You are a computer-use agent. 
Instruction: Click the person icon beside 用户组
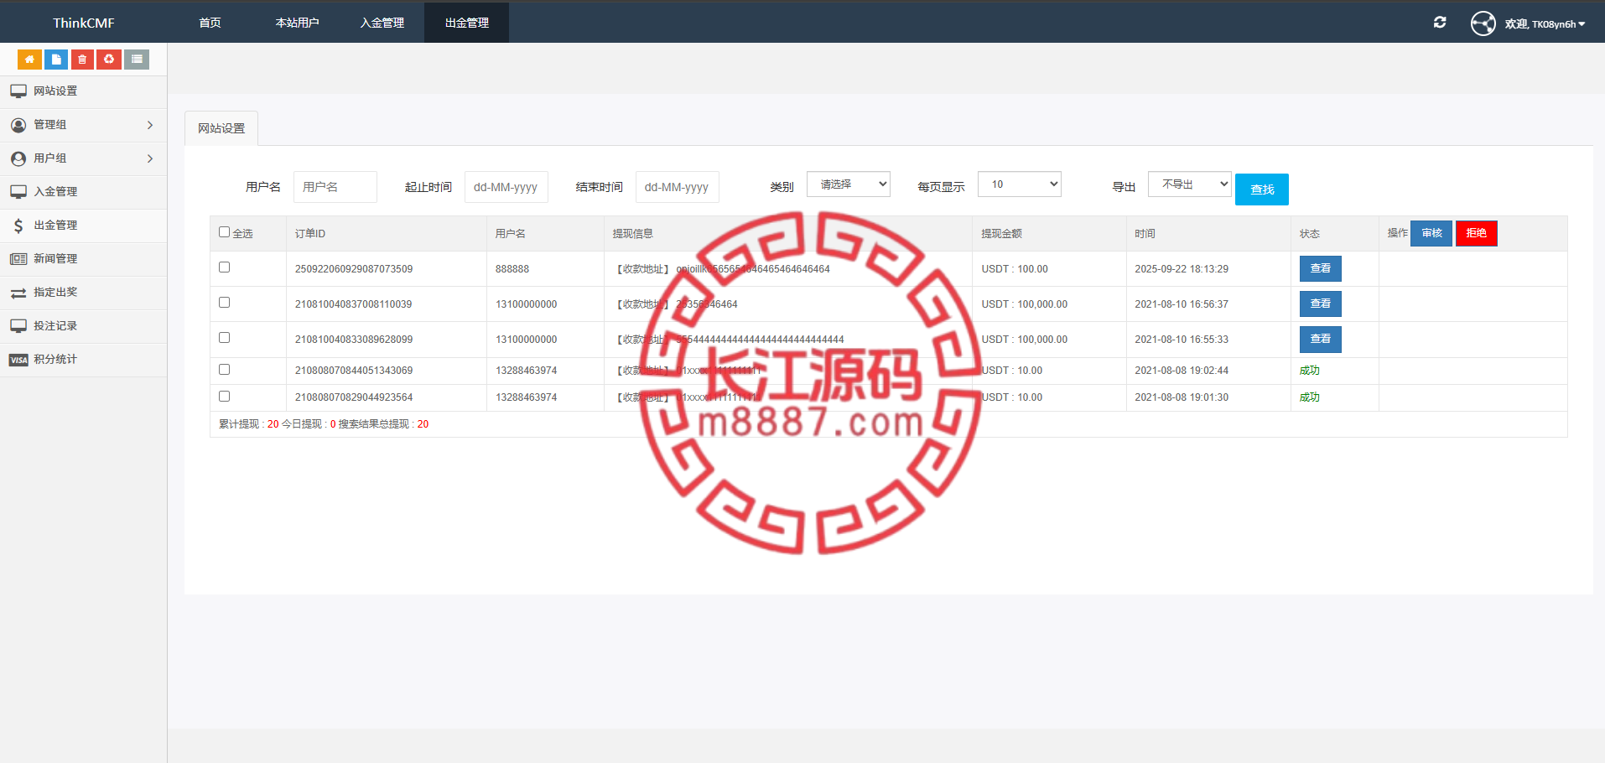pos(18,158)
